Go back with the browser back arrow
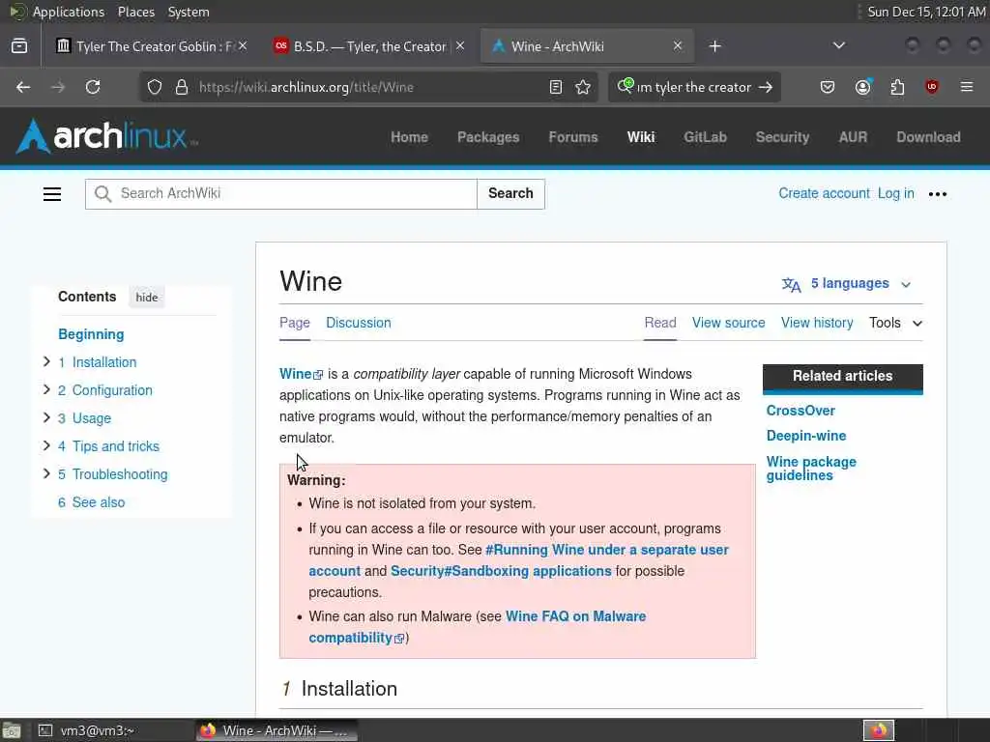The width and height of the screenshot is (990, 742). pos(23,87)
